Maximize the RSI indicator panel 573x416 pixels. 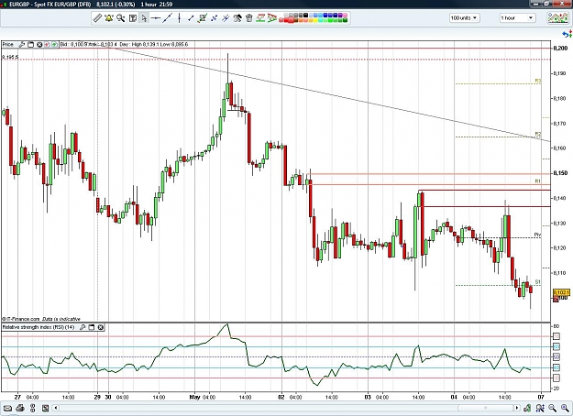92,327
